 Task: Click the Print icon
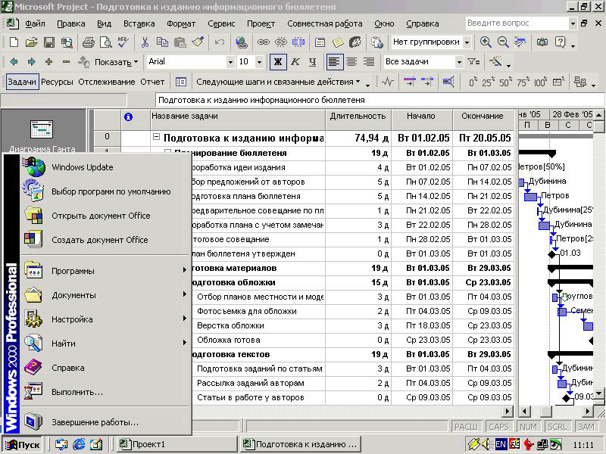pyautogui.click(x=89, y=42)
